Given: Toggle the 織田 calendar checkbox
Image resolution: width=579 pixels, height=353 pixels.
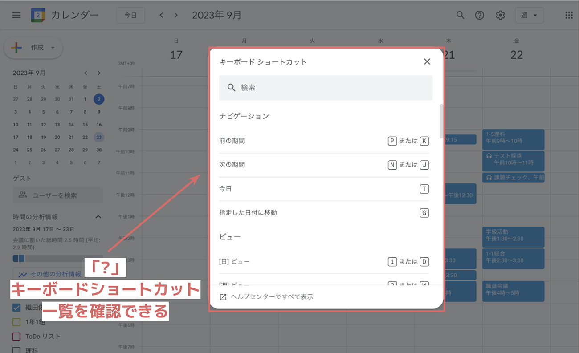Looking at the screenshot, I should click(16, 308).
